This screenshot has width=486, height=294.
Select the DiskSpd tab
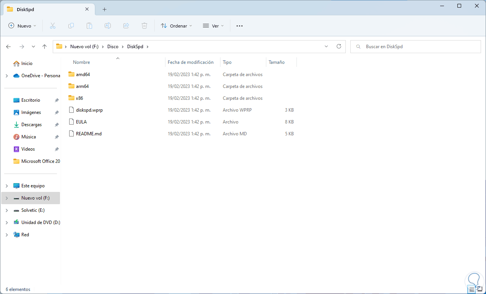(48, 9)
